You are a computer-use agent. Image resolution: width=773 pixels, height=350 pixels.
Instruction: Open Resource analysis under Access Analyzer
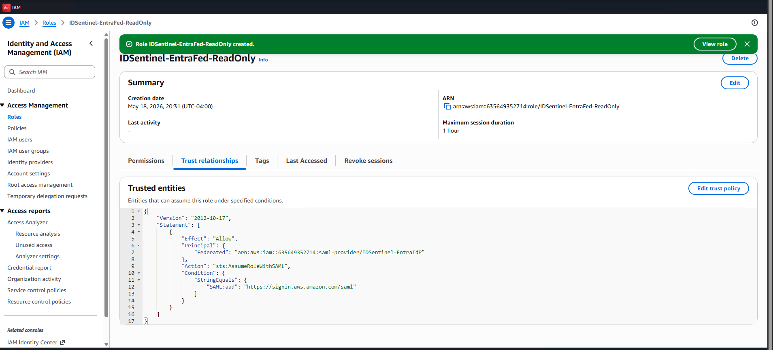coord(38,234)
